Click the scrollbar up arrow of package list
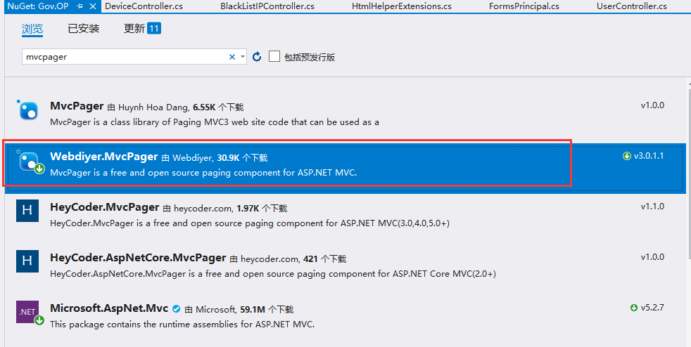 [689, 82]
